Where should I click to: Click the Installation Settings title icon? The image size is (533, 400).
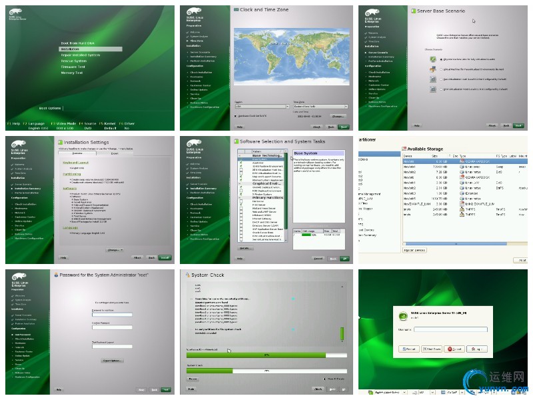pyautogui.click(x=60, y=142)
